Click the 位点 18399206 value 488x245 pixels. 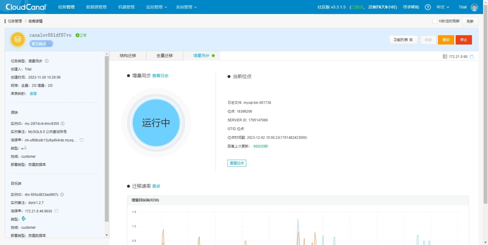click(x=244, y=111)
